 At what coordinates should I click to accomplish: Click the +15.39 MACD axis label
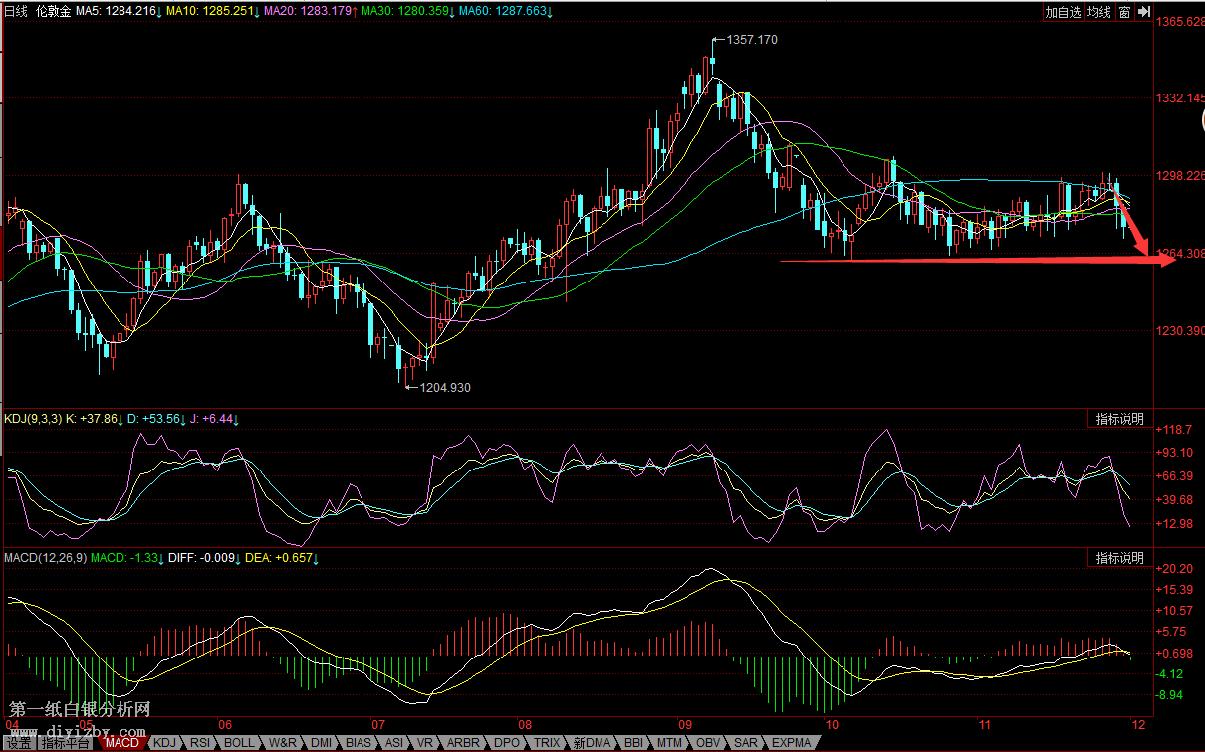pos(1174,590)
